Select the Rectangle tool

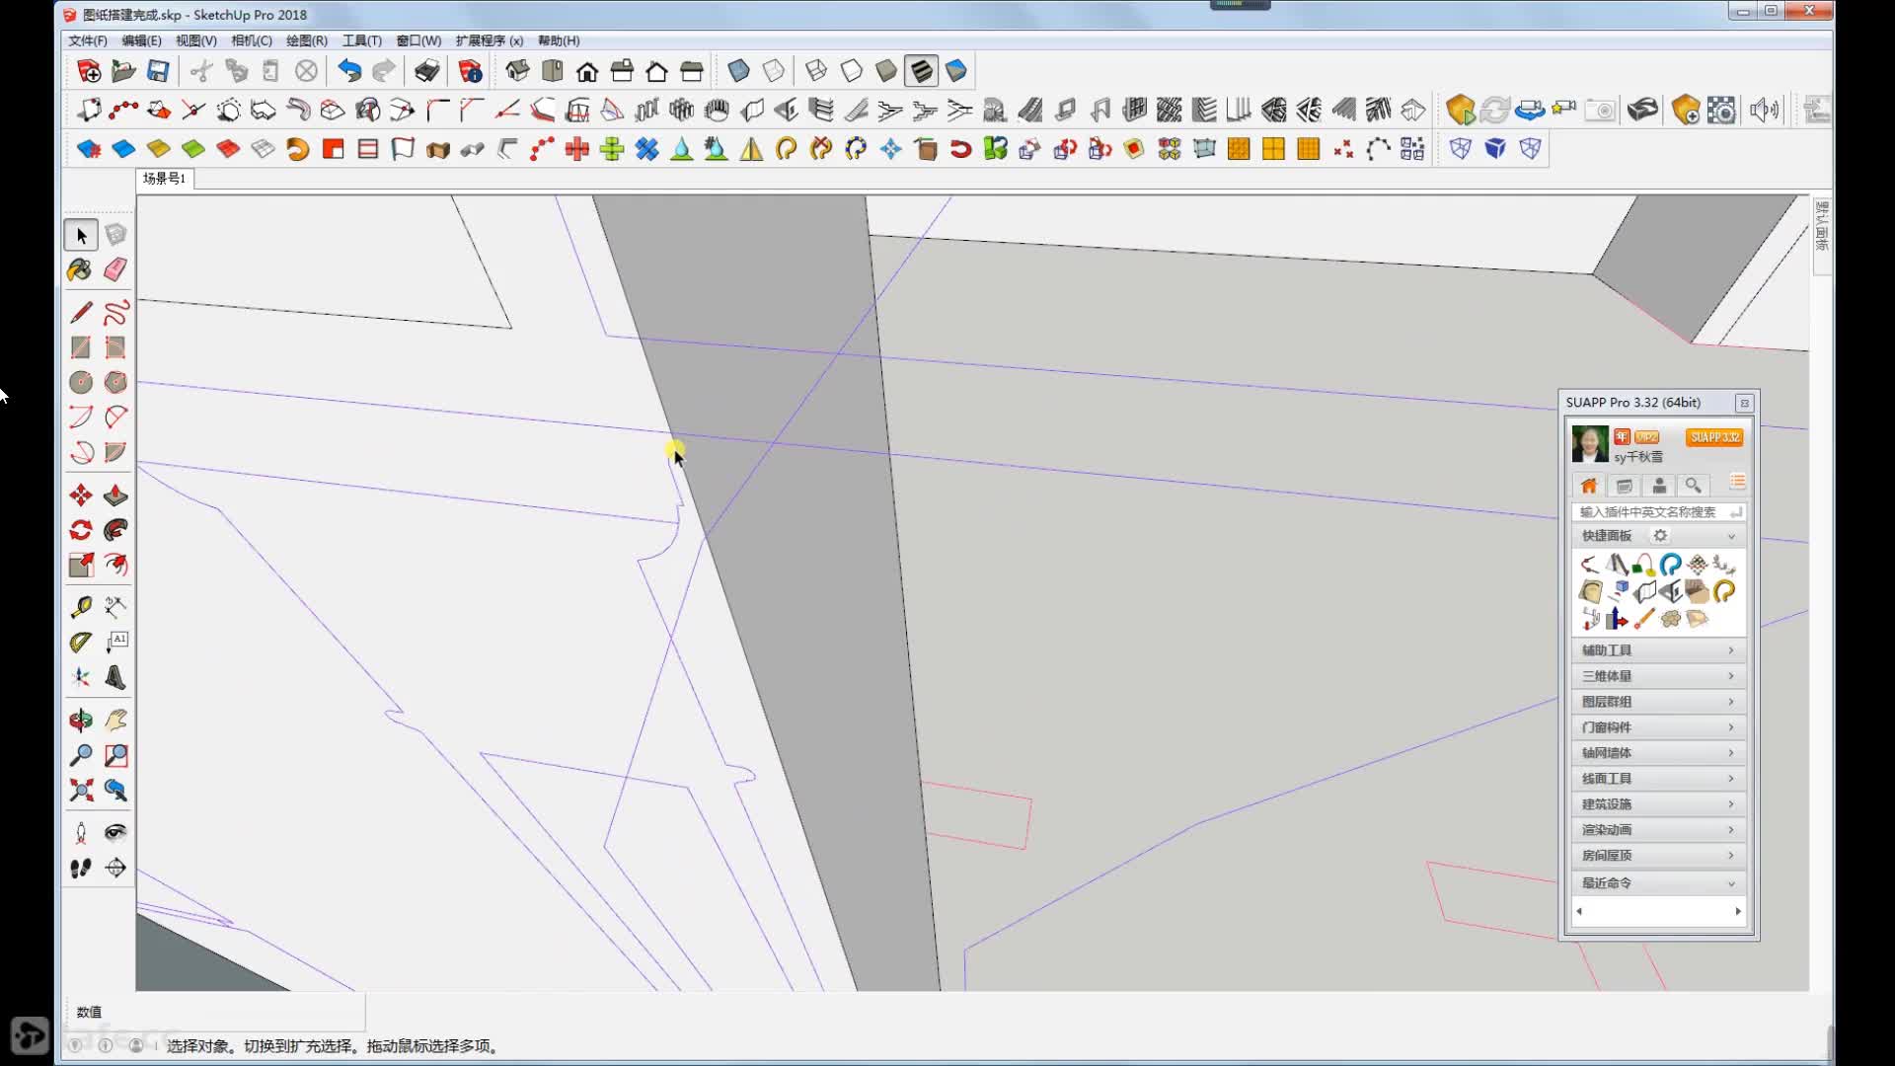80,347
